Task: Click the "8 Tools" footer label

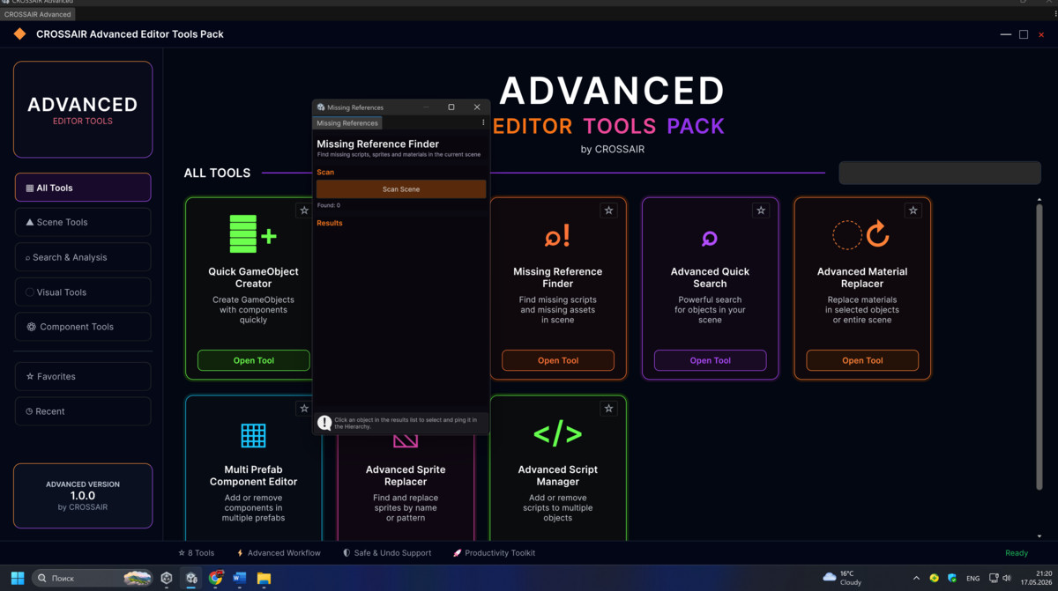Action: coord(197,553)
